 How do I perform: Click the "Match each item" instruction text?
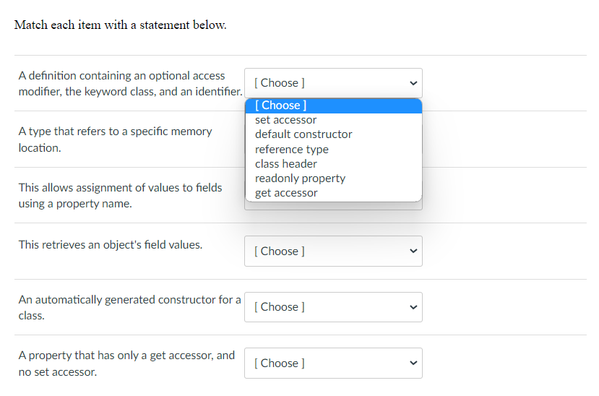coord(120,25)
